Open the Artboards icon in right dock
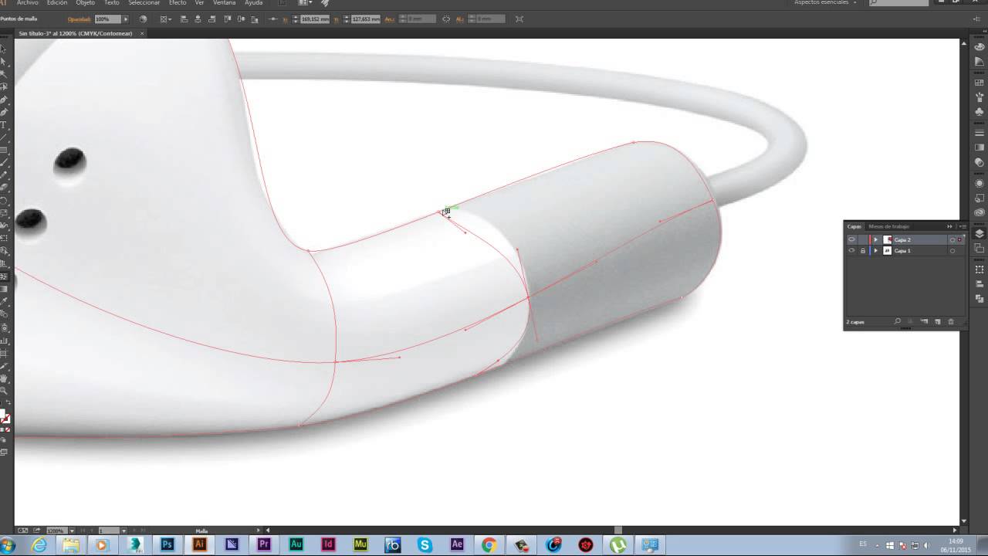988x556 pixels. 980,249
